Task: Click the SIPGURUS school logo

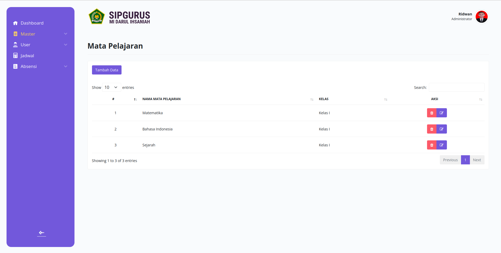Action: coord(97,16)
